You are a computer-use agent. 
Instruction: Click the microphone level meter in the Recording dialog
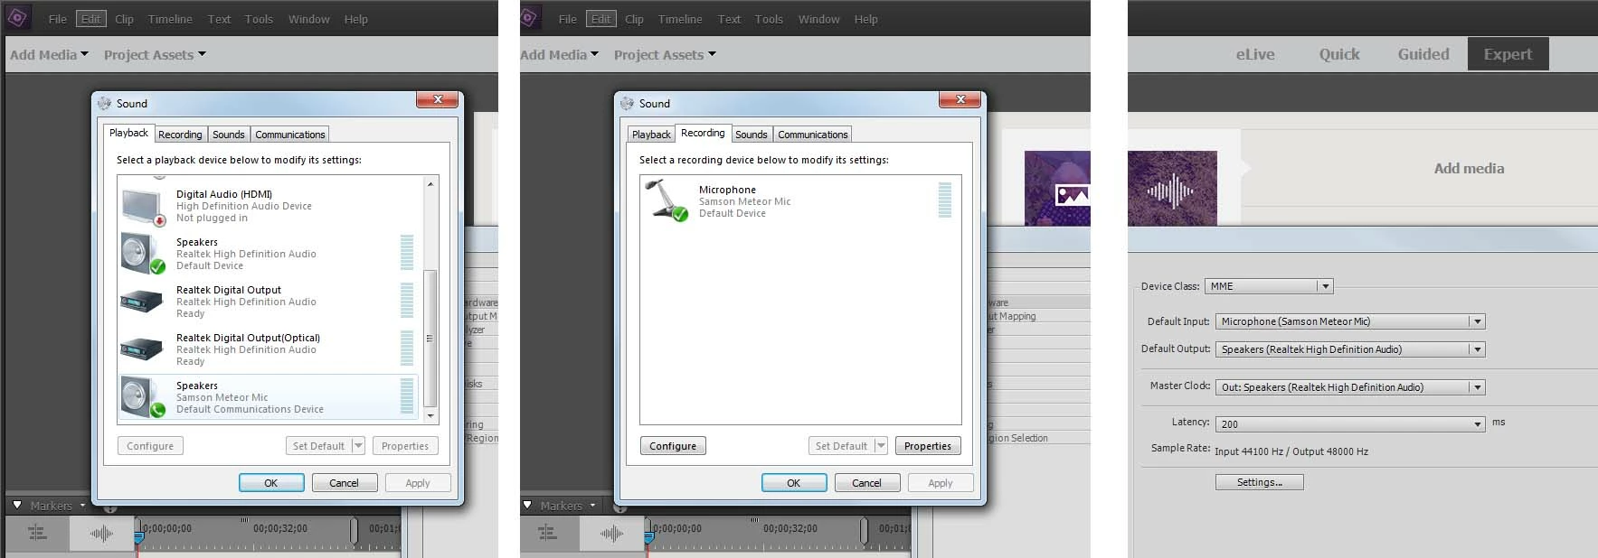click(x=945, y=200)
